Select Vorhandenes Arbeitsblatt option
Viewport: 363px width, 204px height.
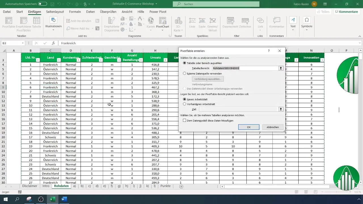click(x=185, y=104)
